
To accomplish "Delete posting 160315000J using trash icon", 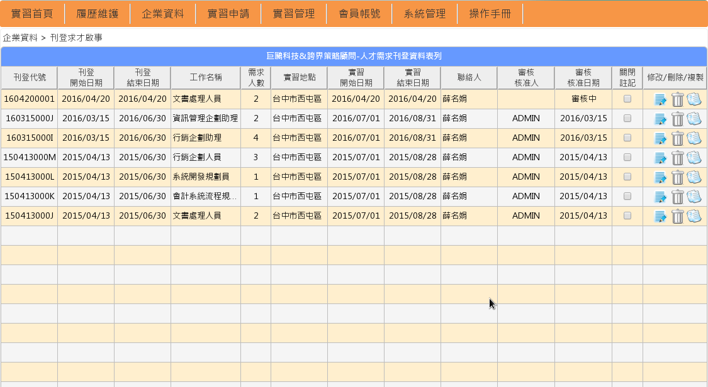I will tap(677, 119).
